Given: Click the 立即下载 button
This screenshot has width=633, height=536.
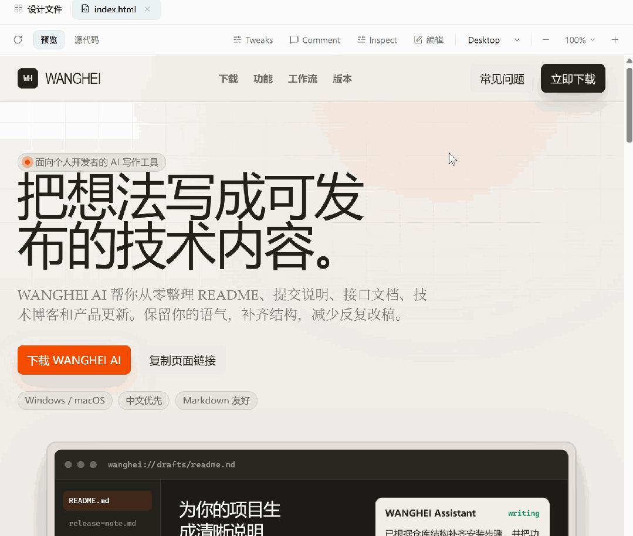Looking at the screenshot, I should pyautogui.click(x=573, y=79).
